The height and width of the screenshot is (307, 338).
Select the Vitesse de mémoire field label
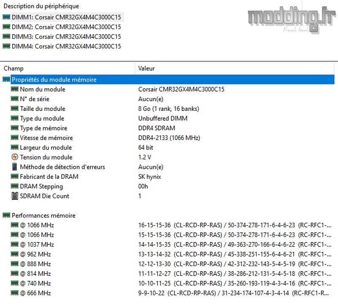(46, 138)
